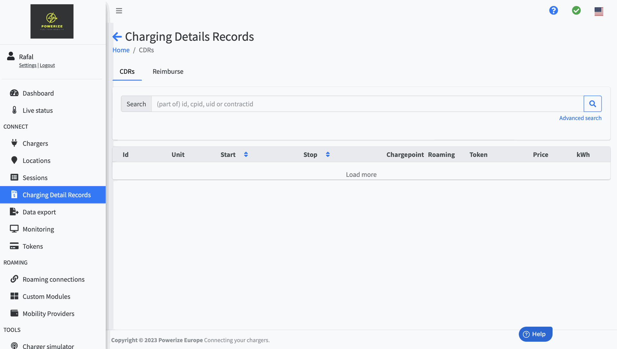Sort records by Stop column arrows
This screenshot has width=617, height=349.
(x=328, y=155)
